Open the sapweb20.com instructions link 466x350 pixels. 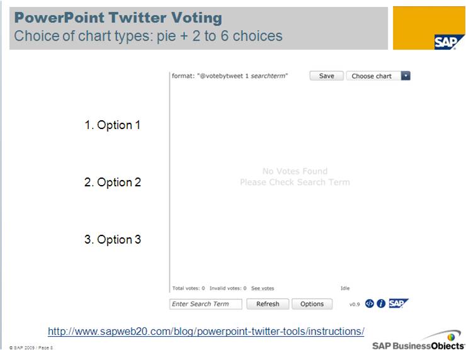(206, 331)
